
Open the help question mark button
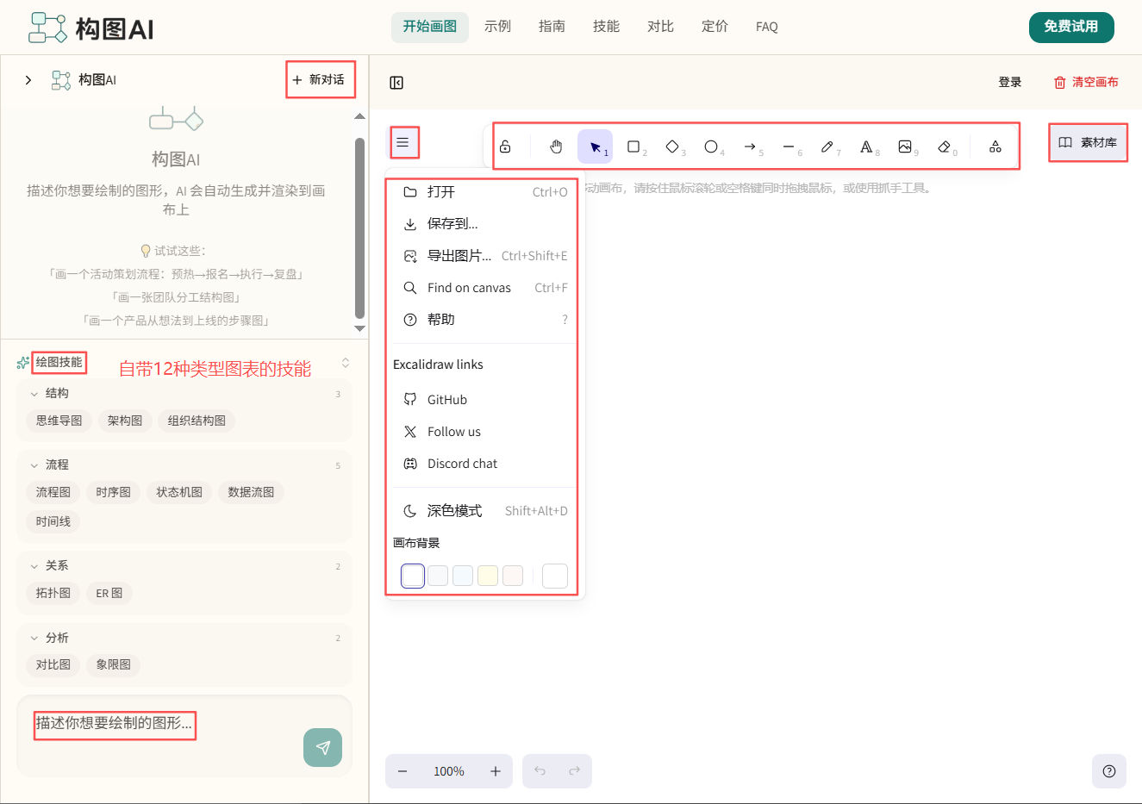1109,771
